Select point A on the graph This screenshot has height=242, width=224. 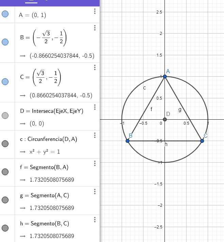tap(165, 76)
